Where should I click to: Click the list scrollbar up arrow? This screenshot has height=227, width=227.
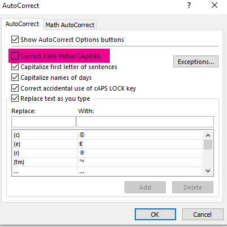208,135
